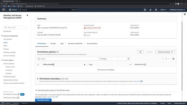Open Archive rules in sidebar
Image resolution: width=187 pixels, height=105 pixels.
point(10,67)
